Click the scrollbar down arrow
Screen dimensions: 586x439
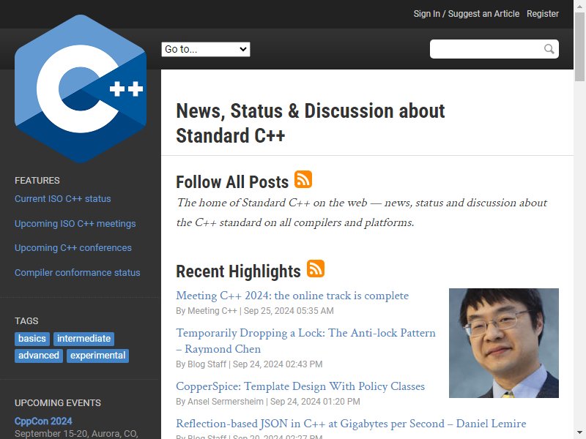pyautogui.click(x=579, y=434)
